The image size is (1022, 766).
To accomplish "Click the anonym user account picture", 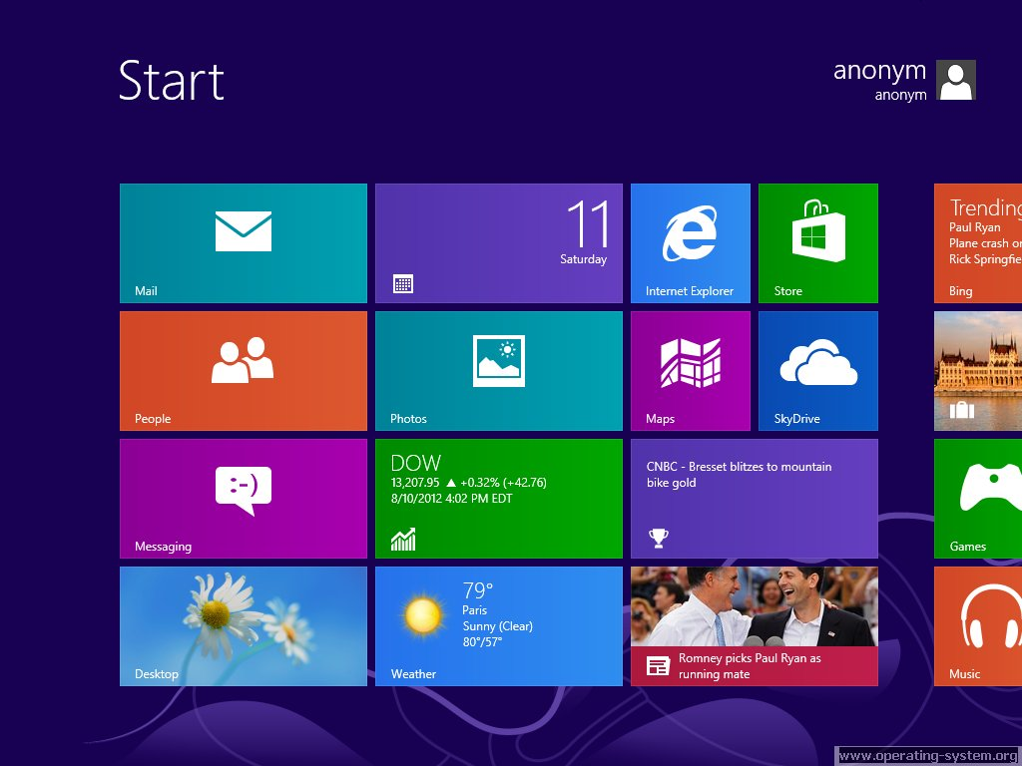I will (955, 81).
